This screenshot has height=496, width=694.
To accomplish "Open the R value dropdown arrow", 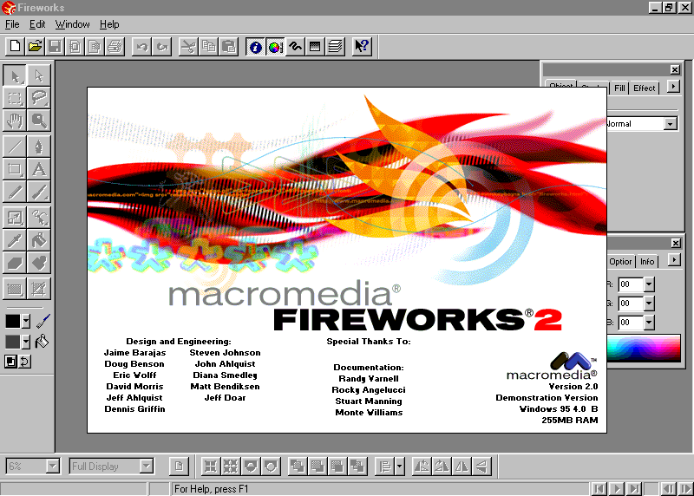I will pyautogui.click(x=649, y=284).
